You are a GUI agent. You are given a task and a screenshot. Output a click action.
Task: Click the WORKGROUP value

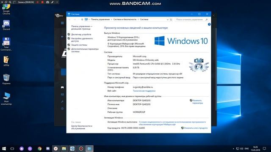click(x=139, y=112)
